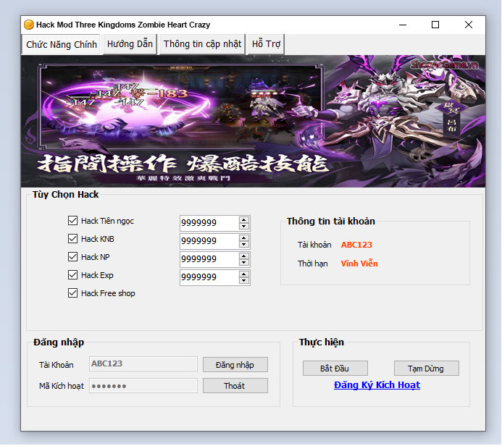Open the Hướng Dẫn tab

(130, 44)
